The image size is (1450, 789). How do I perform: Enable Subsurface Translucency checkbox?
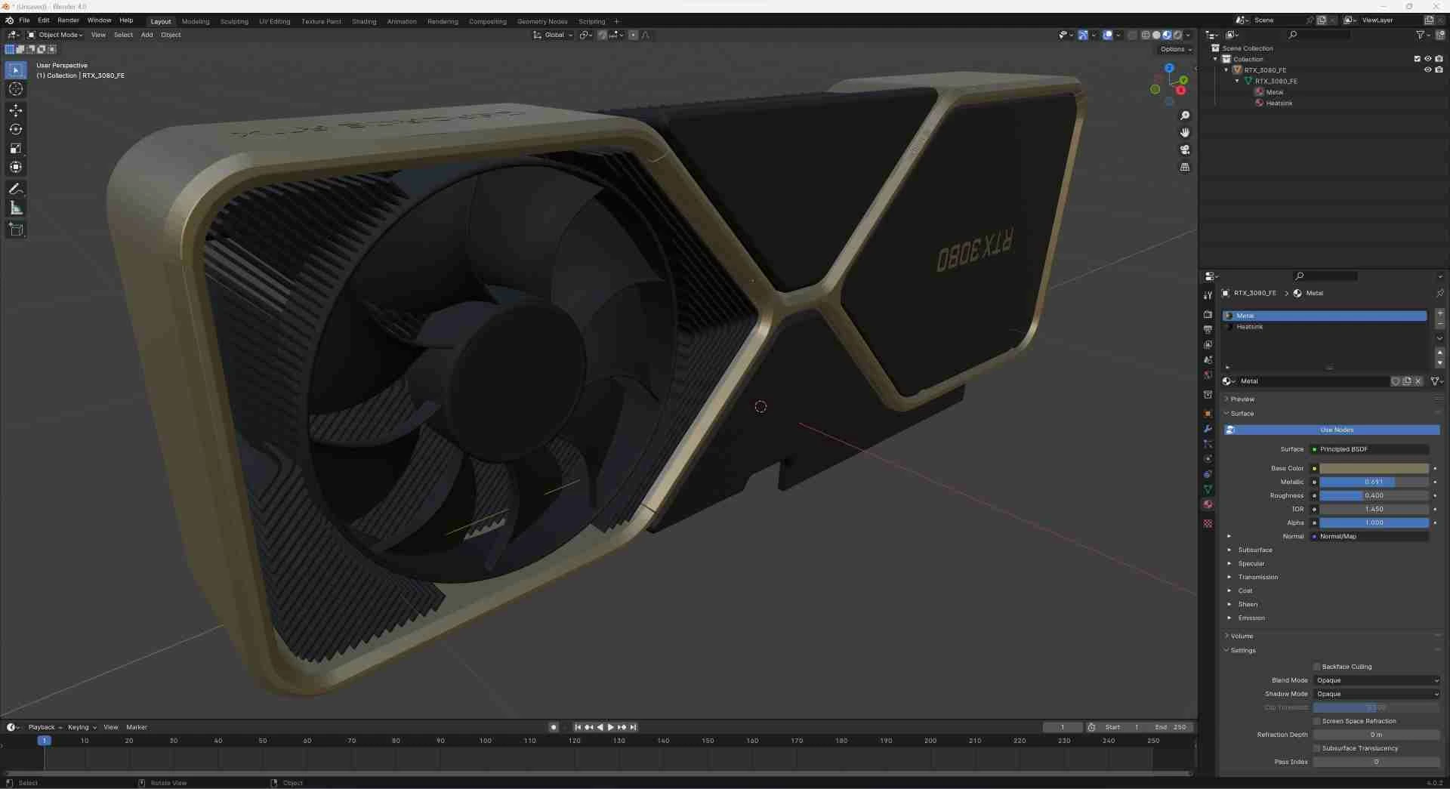click(1317, 748)
